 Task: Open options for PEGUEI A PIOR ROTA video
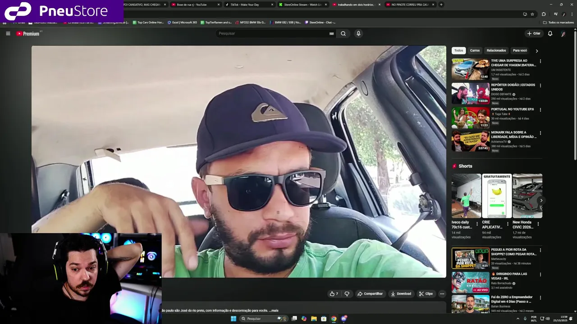(540, 250)
